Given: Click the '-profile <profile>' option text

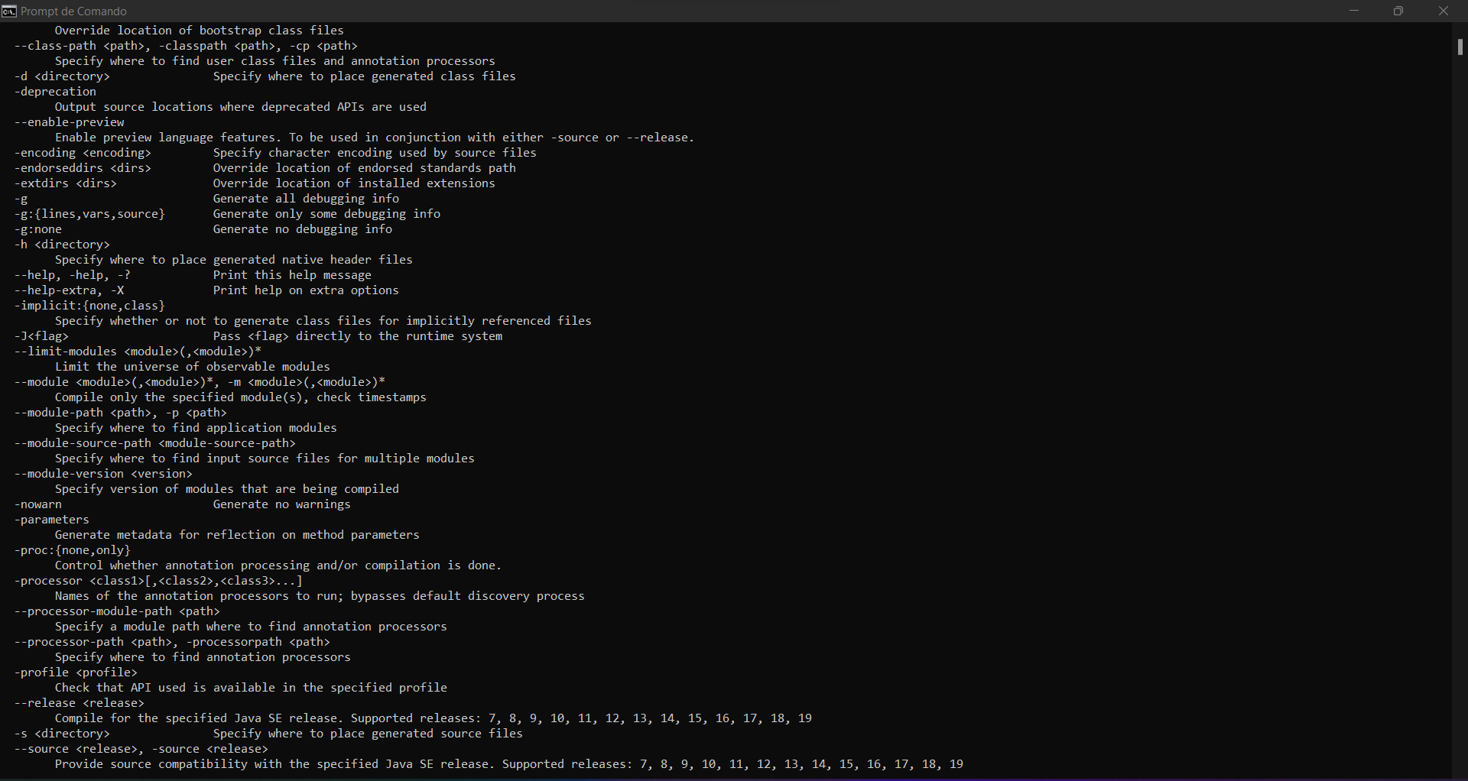Looking at the screenshot, I should (76, 672).
